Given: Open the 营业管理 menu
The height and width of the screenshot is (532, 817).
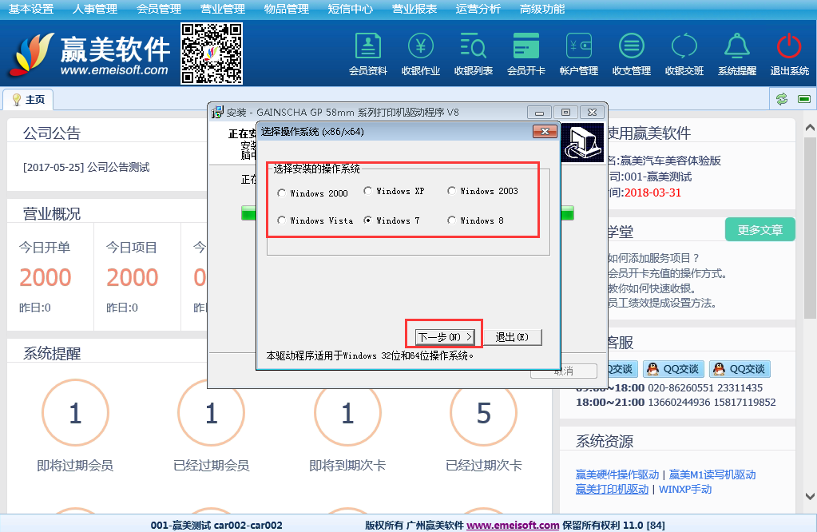Looking at the screenshot, I should click(223, 10).
